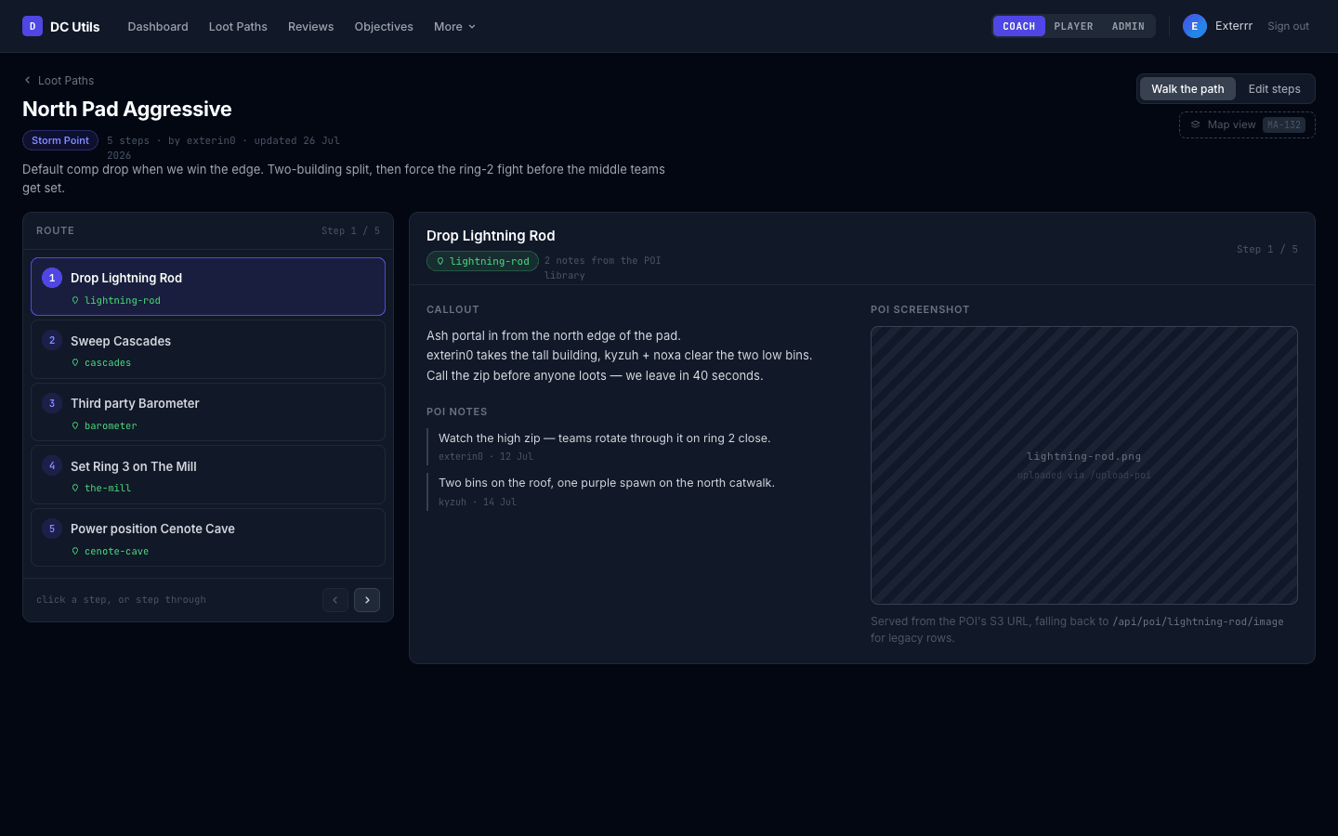Screen dimensions: 1338x836
Task: Click the 'exterin0 · 12 Jul' note attribution
Action: pyautogui.click(x=486, y=456)
